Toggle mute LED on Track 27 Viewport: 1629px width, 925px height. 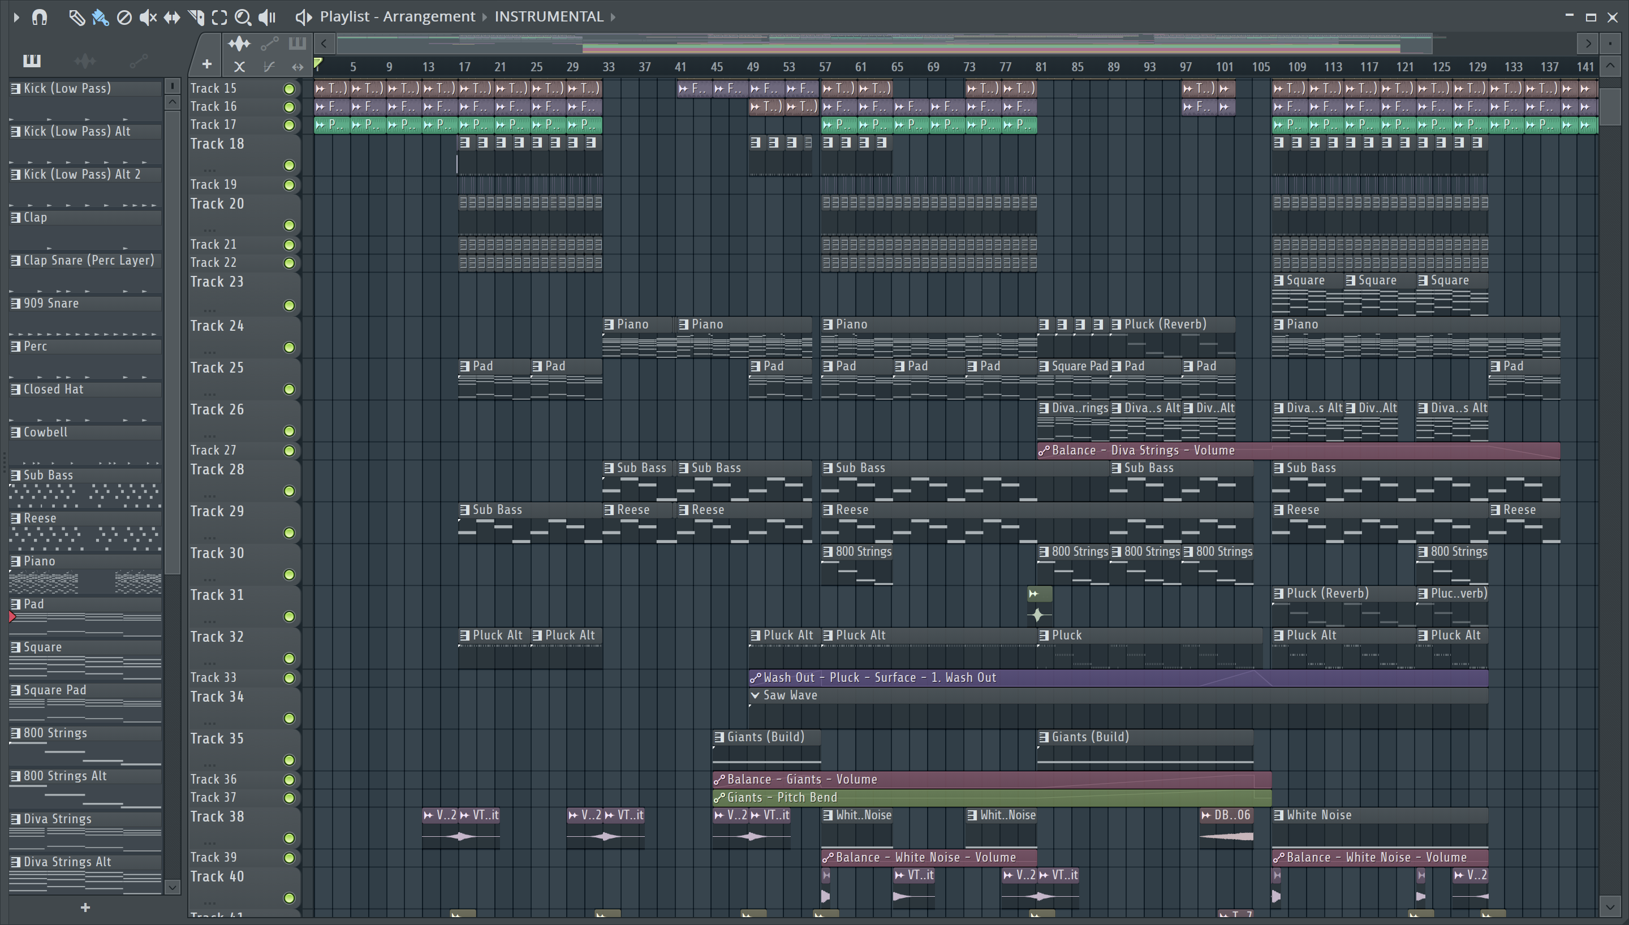click(x=289, y=451)
